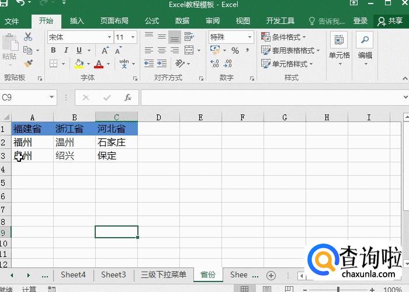Click the Copy icon in clipboard group
409x292 pixels.
pyautogui.click(x=27, y=50)
